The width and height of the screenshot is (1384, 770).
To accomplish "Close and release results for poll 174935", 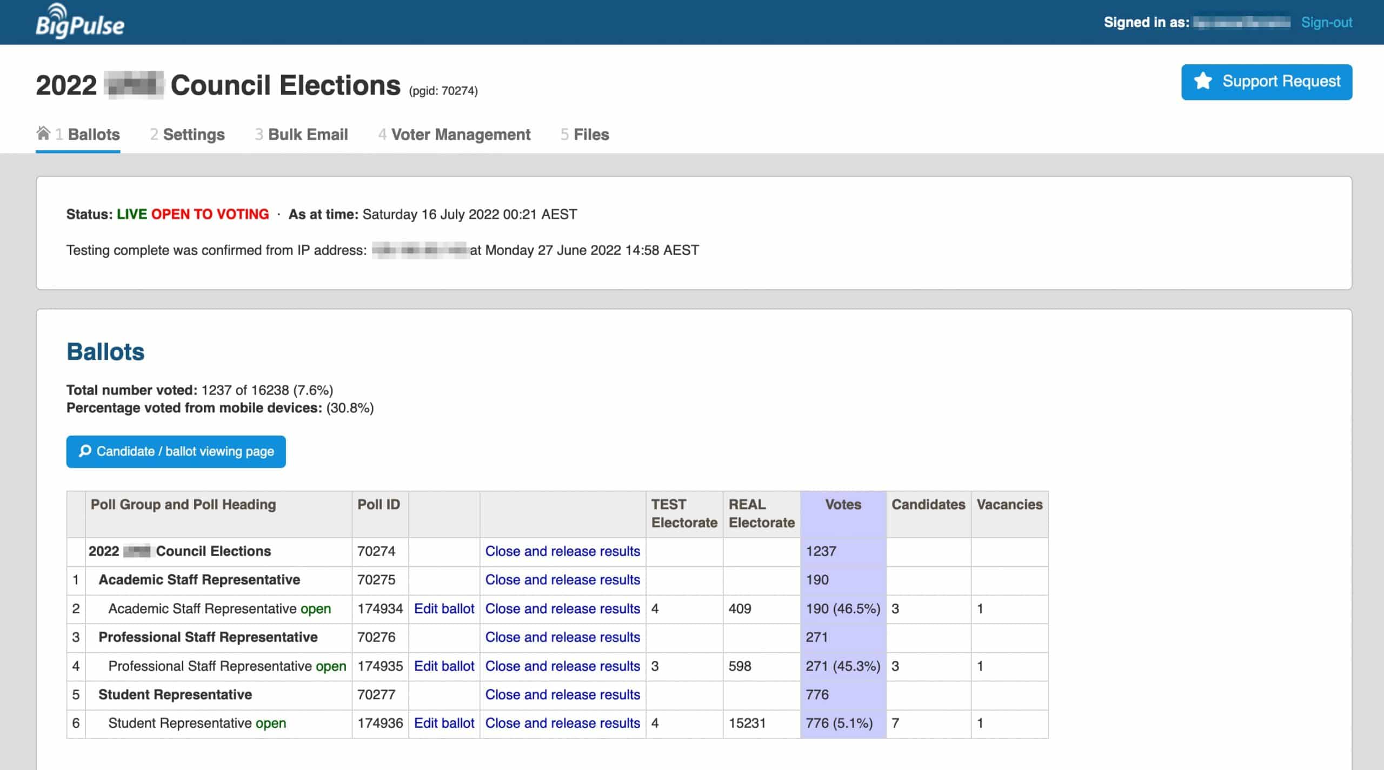I will point(562,666).
